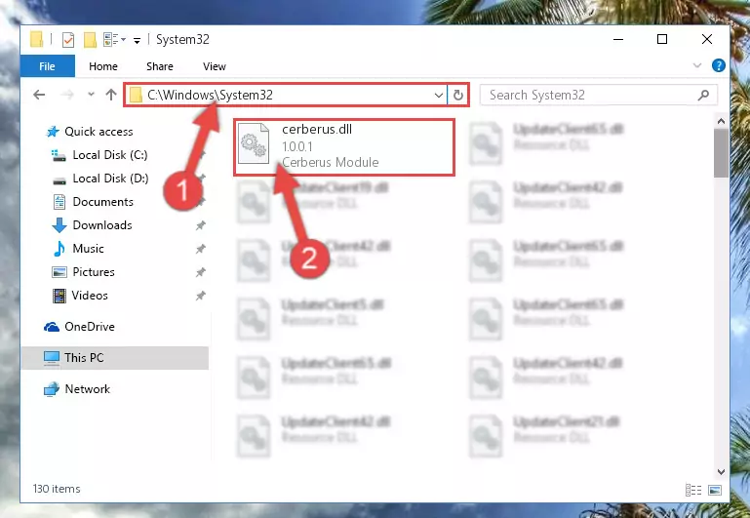Open the Help question mark icon

click(x=718, y=65)
